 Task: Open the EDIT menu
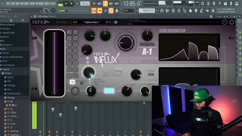[x=13, y=3]
